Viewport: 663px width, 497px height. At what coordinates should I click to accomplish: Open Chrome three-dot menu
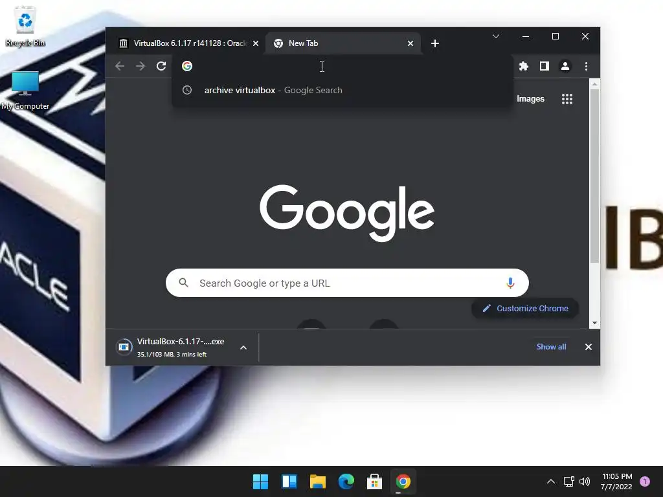[586, 66]
